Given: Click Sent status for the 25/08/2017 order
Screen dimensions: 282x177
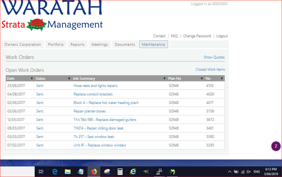Looking at the screenshot, I should (x=40, y=86).
